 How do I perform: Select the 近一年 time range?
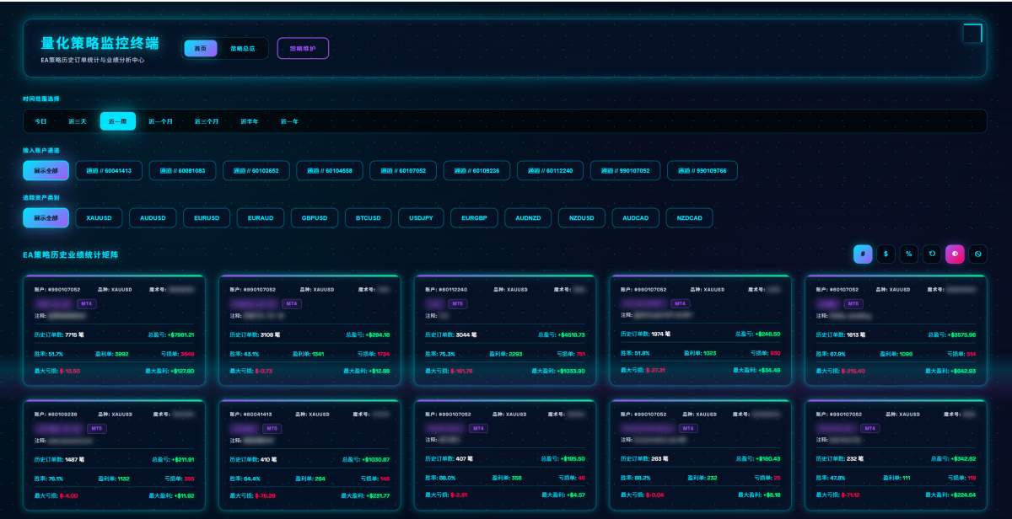[x=289, y=121]
